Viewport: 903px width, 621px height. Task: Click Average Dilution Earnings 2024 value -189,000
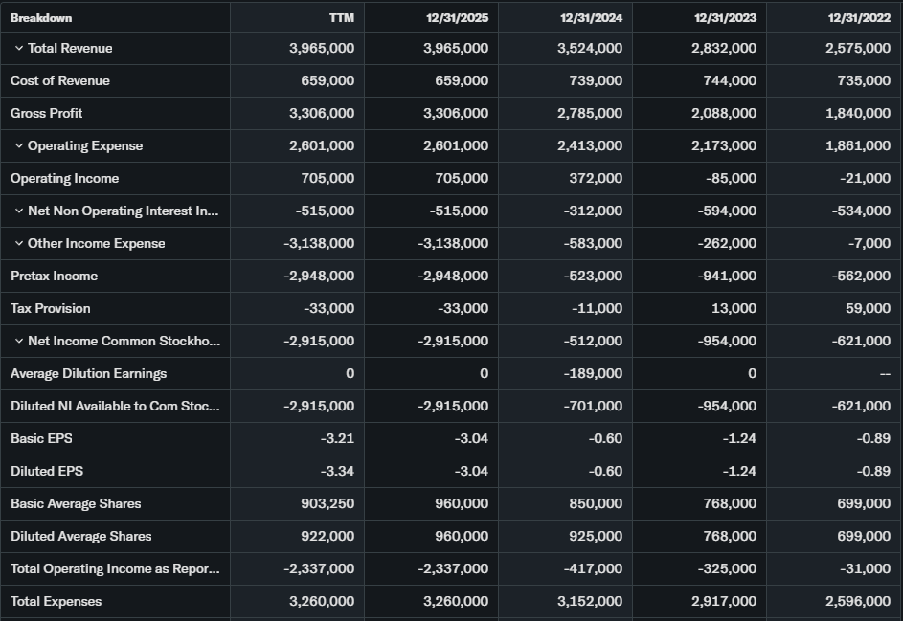click(594, 373)
